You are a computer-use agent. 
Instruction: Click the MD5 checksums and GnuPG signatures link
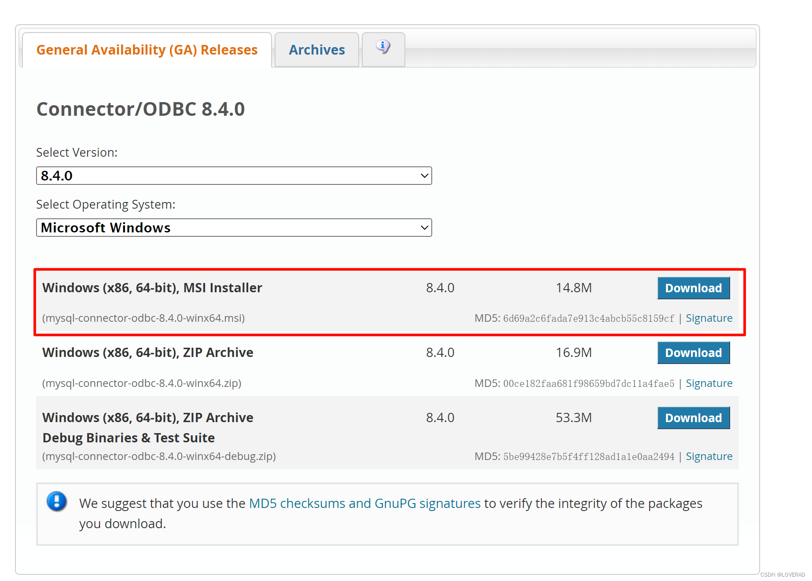click(x=364, y=503)
